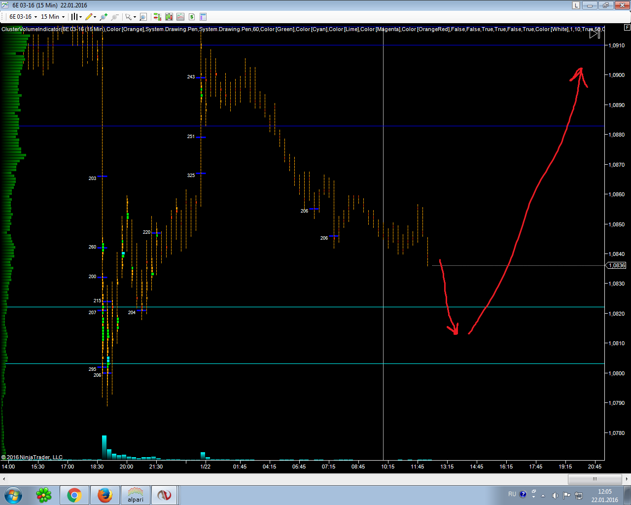This screenshot has width=631, height=505.
Task: Click the volume cluster label 325
Action: click(191, 176)
